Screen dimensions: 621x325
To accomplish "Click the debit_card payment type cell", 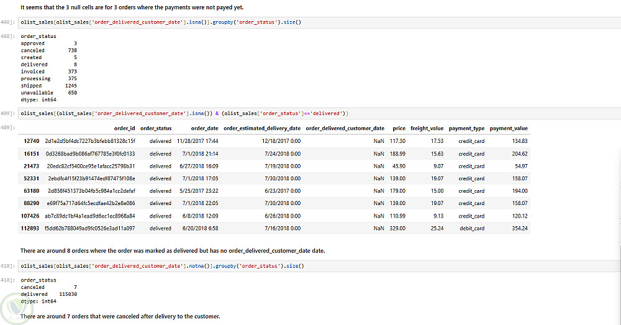I will coord(471,228).
